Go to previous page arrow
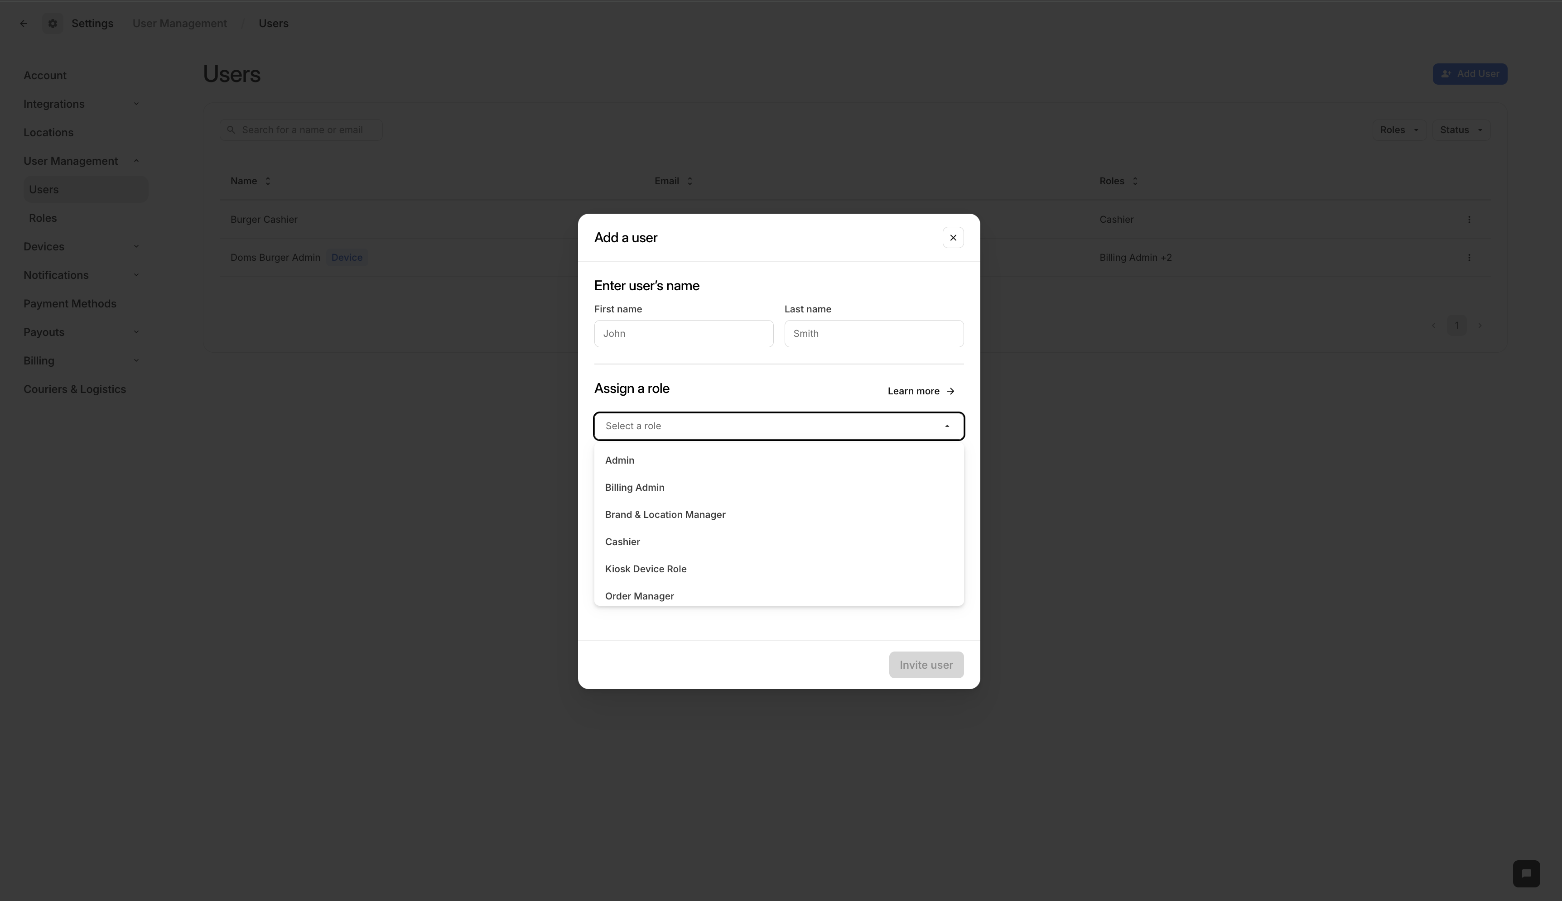This screenshot has width=1562, height=901. [x=1433, y=326]
